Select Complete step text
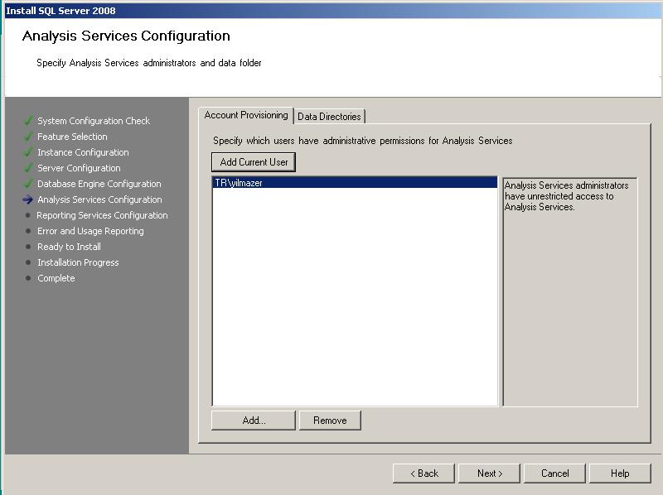663x495 pixels. 56,278
